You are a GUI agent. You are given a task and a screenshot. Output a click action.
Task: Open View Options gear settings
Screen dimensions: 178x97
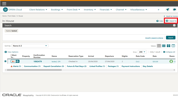(x=11, y=52)
